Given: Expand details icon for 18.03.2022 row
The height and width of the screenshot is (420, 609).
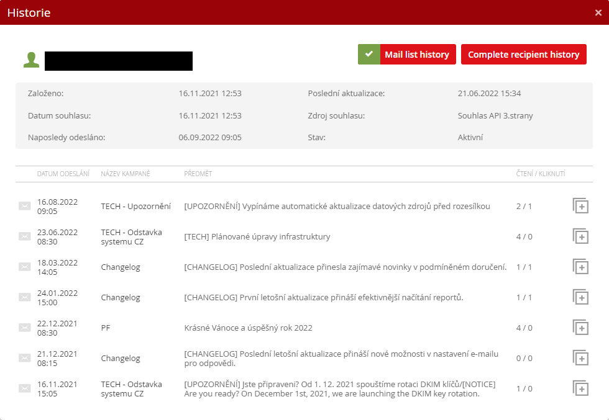Looking at the screenshot, I should [580, 267].
